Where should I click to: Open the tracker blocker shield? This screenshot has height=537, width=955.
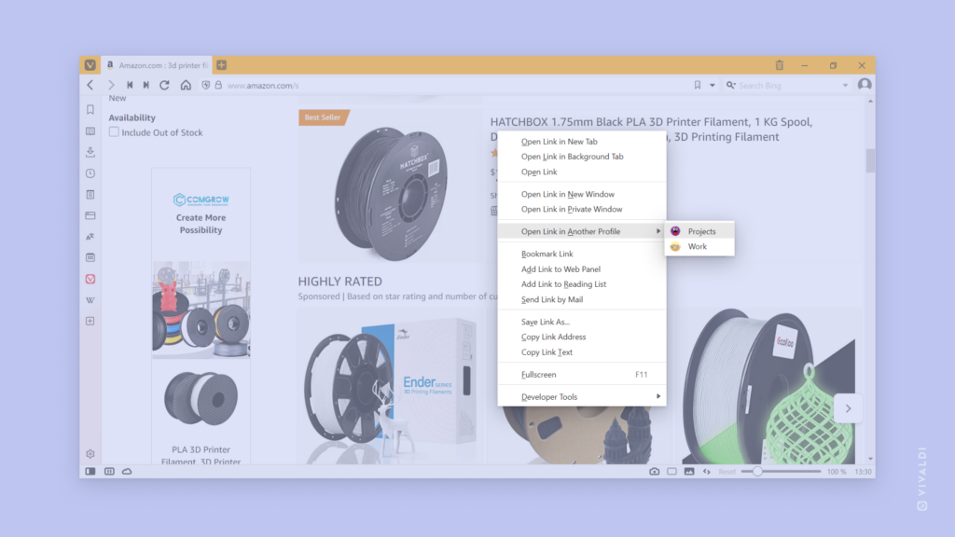coord(206,85)
